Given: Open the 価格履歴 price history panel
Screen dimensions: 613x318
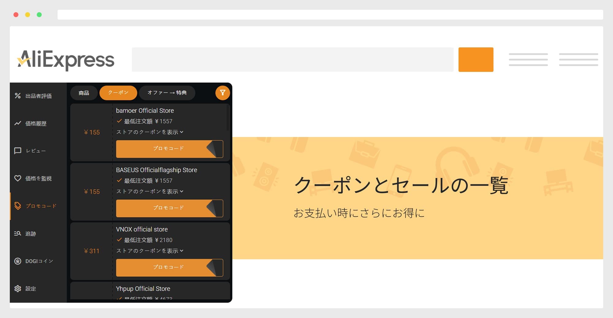Looking at the screenshot, I should click(x=17, y=123).
